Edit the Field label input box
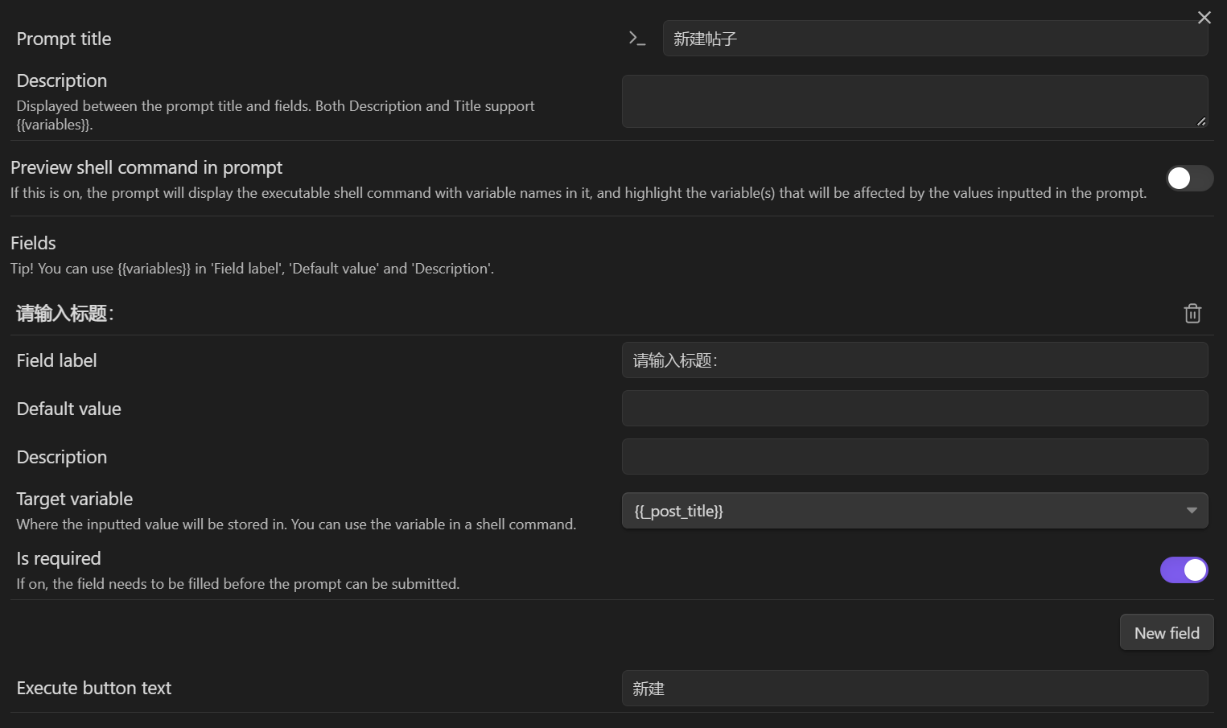This screenshot has width=1227, height=728. pyautogui.click(x=914, y=360)
